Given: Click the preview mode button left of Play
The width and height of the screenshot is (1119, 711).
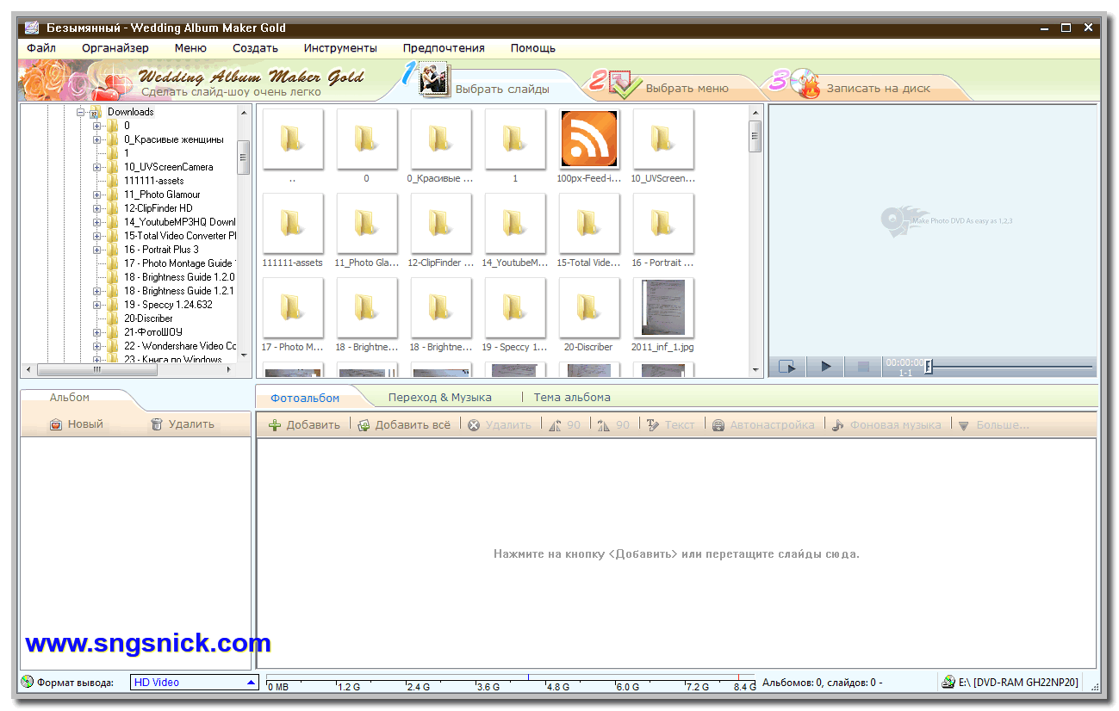Looking at the screenshot, I should click(x=787, y=367).
